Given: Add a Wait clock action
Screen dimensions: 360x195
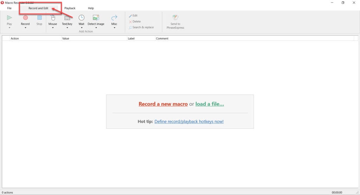Looking at the screenshot, I should (x=82, y=18).
